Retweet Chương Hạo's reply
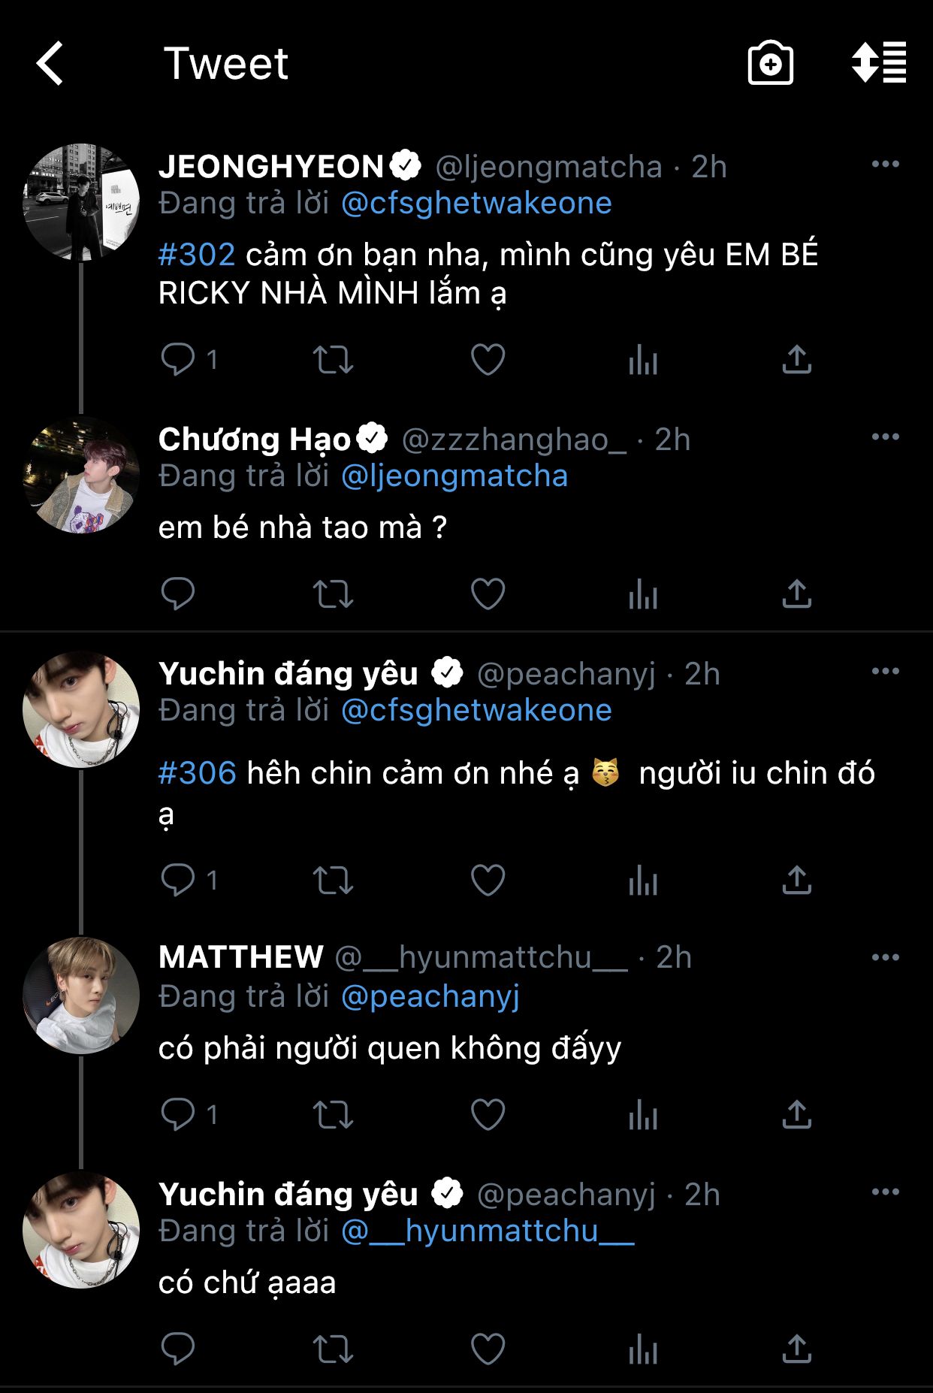The width and height of the screenshot is (933, 1393). [x=333, y=594]
